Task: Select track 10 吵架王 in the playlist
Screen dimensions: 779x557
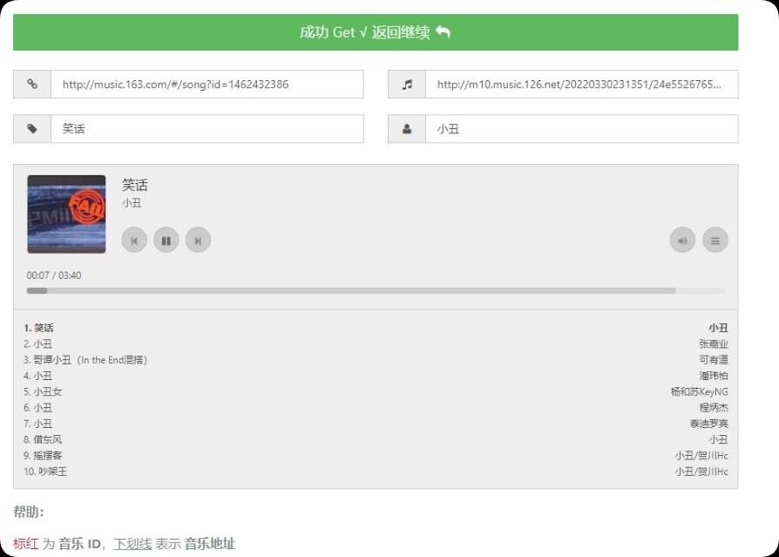Action: point(44,472)
